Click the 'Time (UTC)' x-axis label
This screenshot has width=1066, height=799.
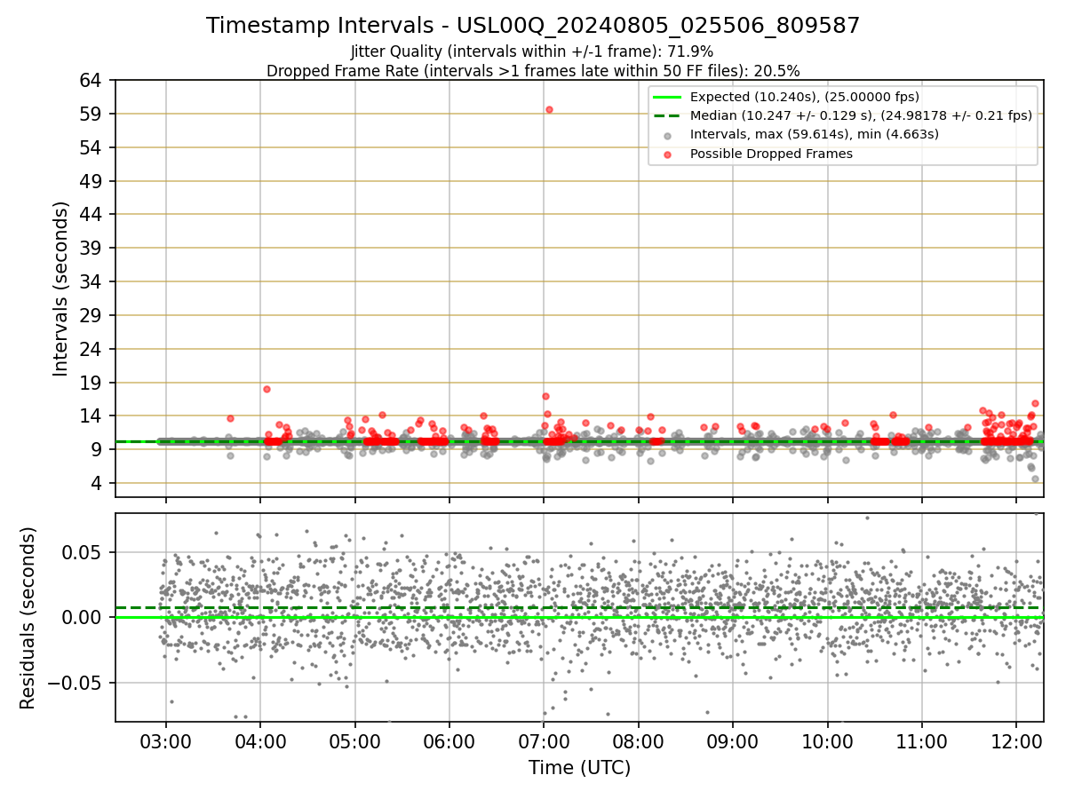pyautogui.click(x=579, y=768)
